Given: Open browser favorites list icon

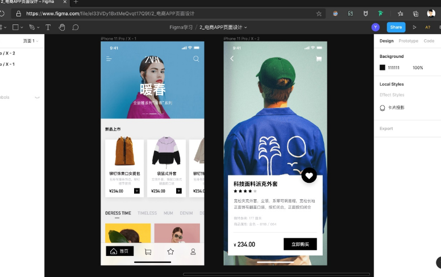Looking at the screenshot, I should [400, 14].
